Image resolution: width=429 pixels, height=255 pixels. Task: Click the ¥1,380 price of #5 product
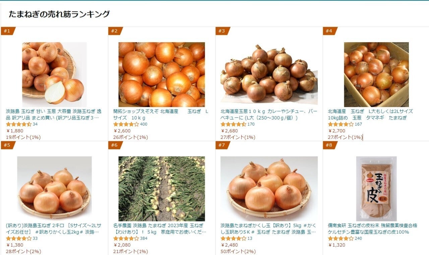pyautogui.click(x=14, y=245)
